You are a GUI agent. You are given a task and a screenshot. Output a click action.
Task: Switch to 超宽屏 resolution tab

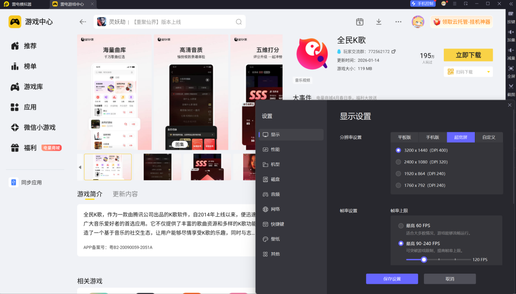coord(461,137)
